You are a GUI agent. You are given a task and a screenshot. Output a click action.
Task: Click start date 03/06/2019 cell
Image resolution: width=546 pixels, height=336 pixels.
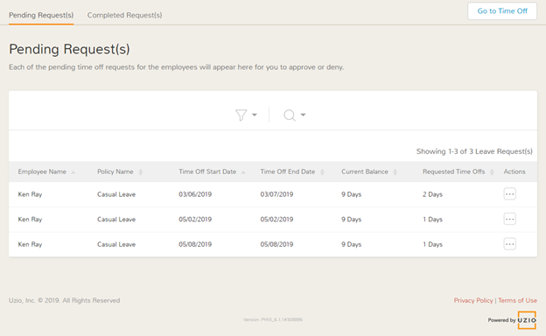(195, 194)
